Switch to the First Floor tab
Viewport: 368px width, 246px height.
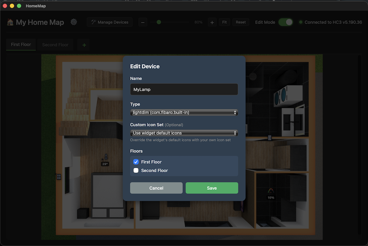point(21,44)
